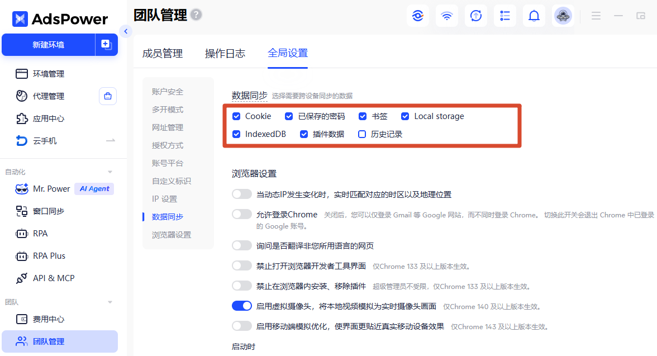Screen dimensions: 657x356
Task: Select the 全局设置 tab
Action: click(287, 53)
